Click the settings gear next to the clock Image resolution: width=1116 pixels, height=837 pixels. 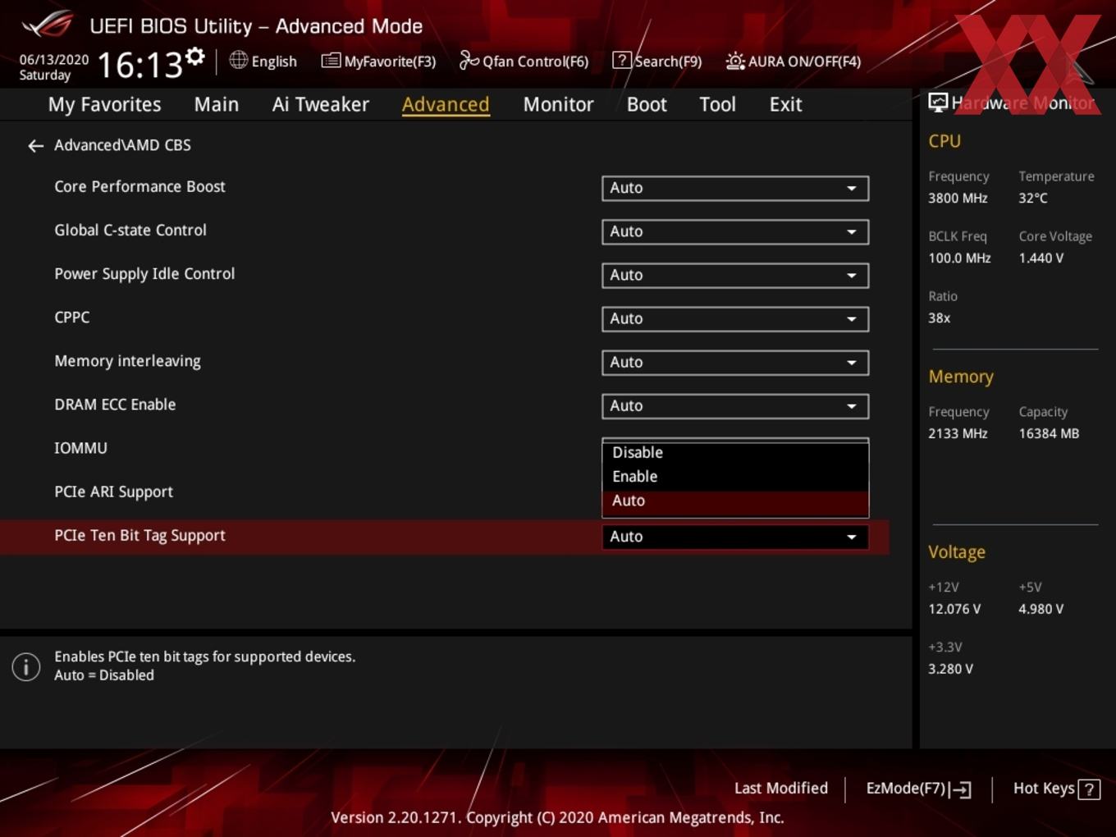coord(194,57)
